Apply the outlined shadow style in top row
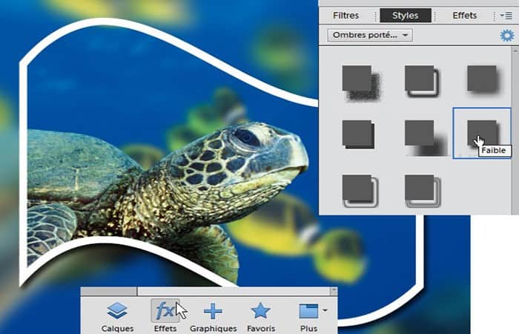The width and height of the screenshot is (519, 334). click(x=423, y=81)
